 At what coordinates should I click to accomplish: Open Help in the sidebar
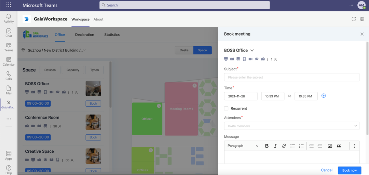[x=9, y=170]
